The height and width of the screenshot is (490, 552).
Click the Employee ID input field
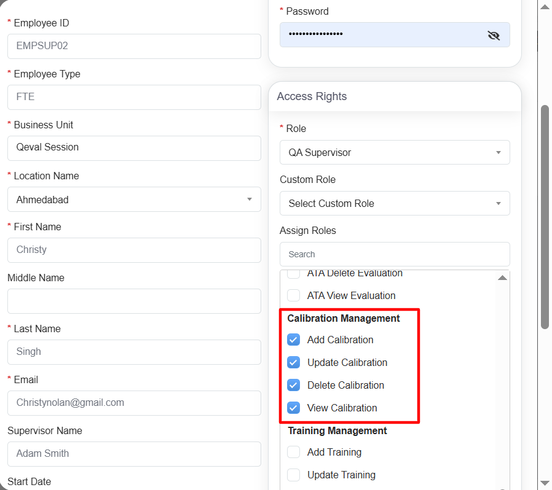click(x=134, y=46)
